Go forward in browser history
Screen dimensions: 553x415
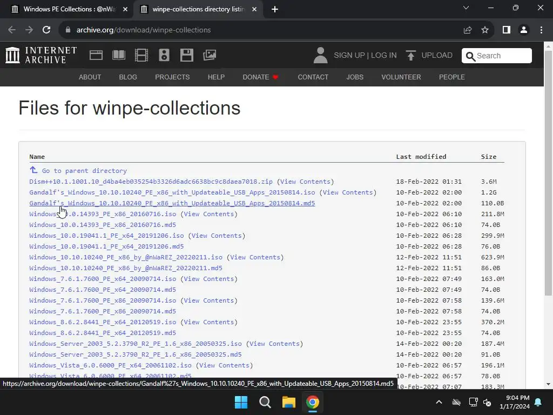point(29,30)
